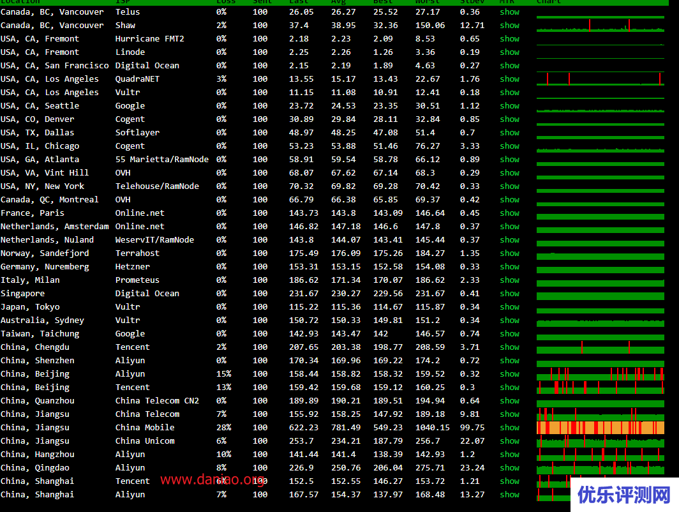
Task: Click show MTR link for Telus Vancouver
Action: click(509, 12)
